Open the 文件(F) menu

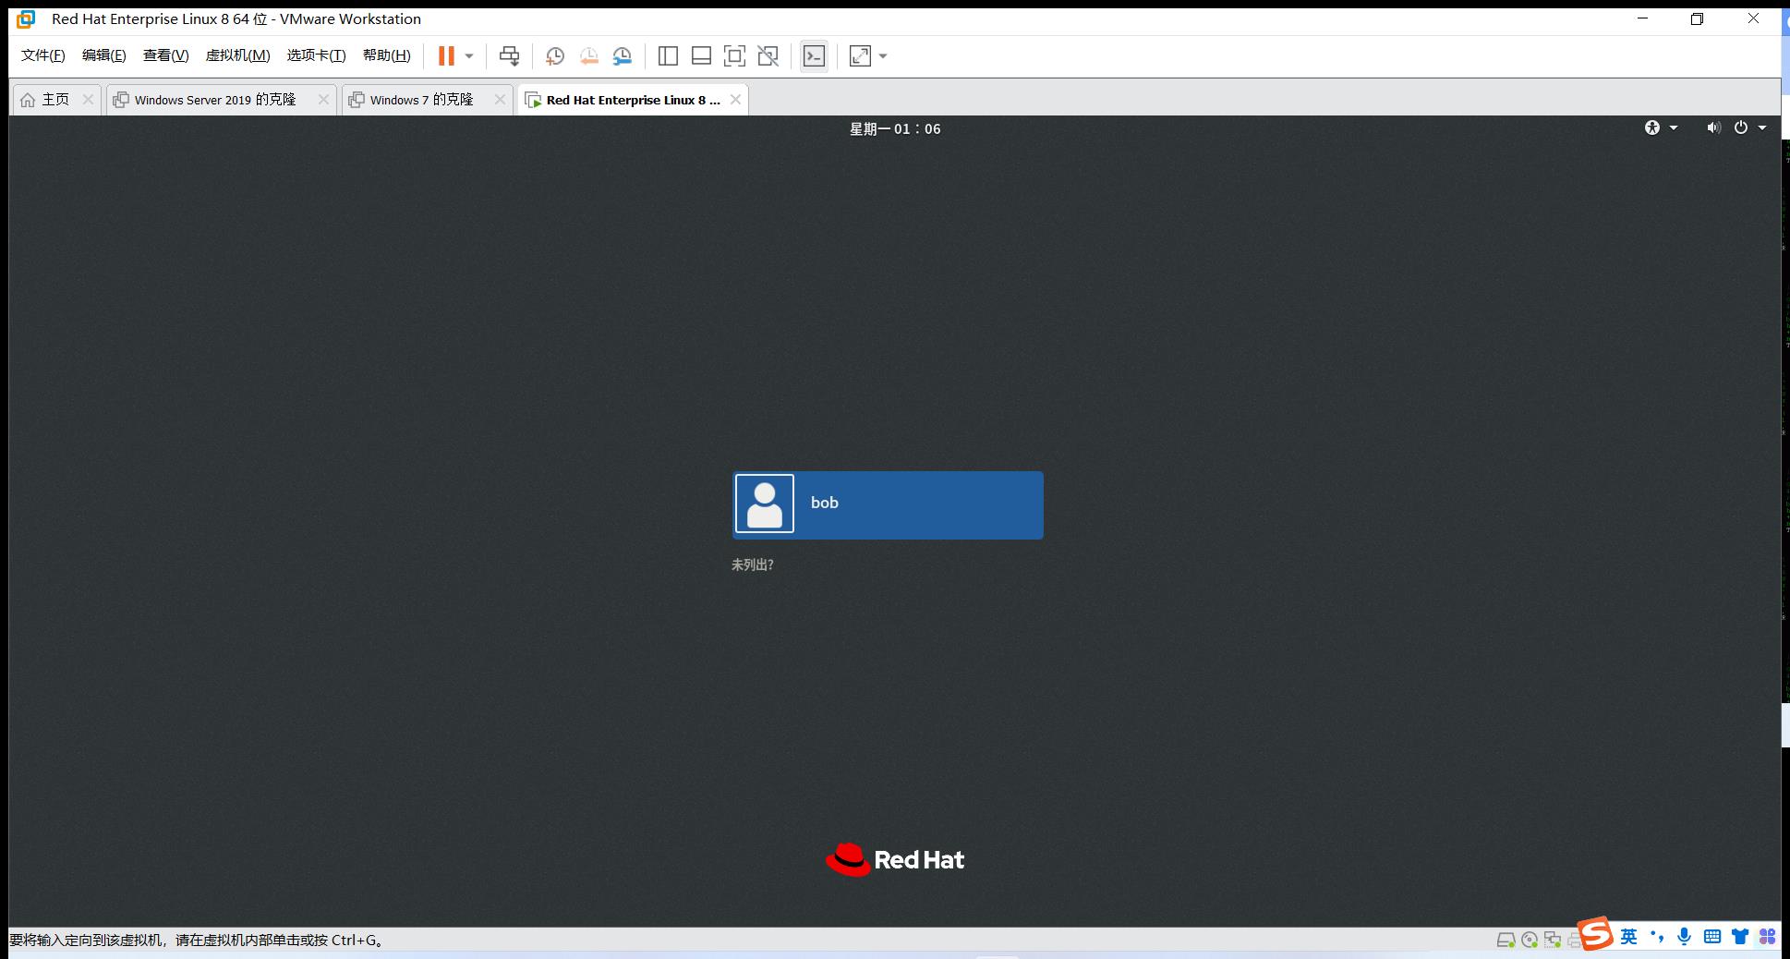(43, 55)
